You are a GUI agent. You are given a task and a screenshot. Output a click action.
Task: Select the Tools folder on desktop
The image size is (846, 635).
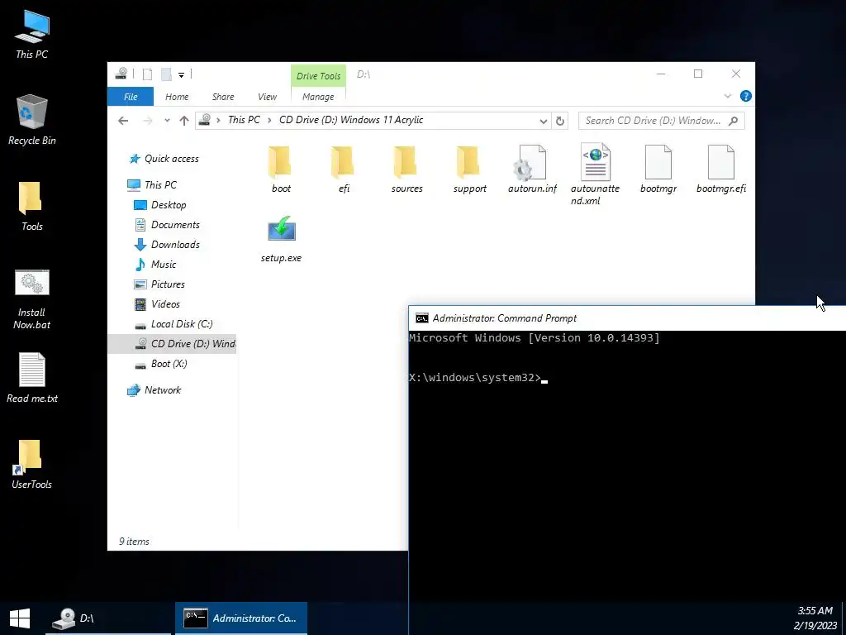(x=32, y=207)
